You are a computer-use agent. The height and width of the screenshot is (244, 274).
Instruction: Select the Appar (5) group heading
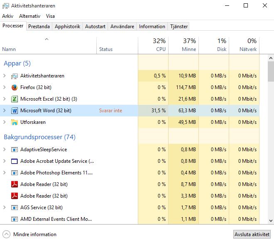(17, 63)
